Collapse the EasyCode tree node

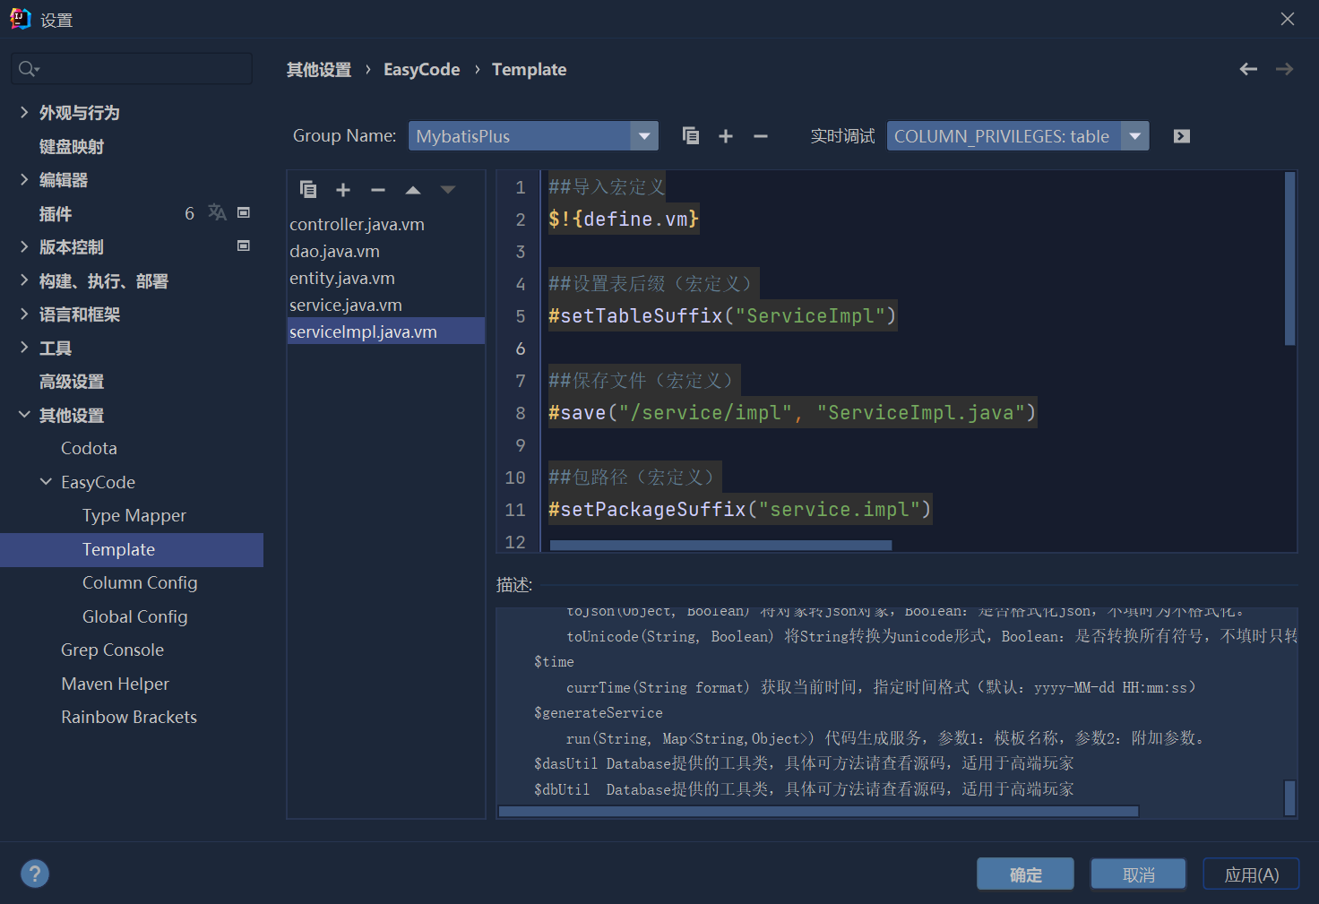[46, 482]
